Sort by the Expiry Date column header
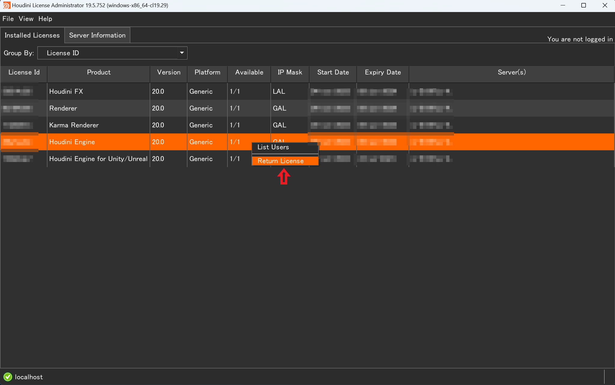The width and height of the screenshot is (615, 385). (383, 72)
